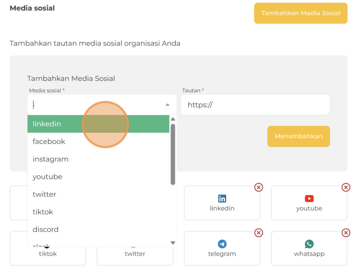Image resolution: width=356 pixels, height=277 pixels.
Task: Collapse the Media sosial dropdown arrow
Action: tap(167, 105)
